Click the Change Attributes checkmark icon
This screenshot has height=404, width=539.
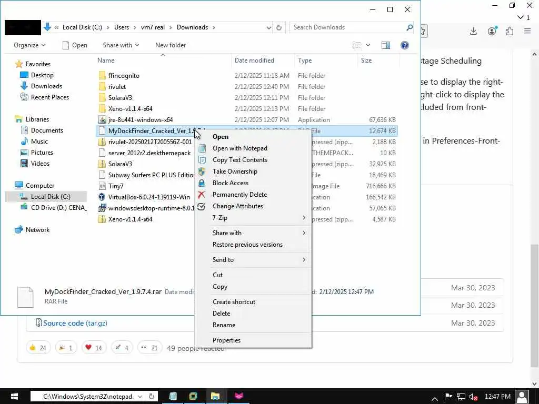(x=202, y=206)
